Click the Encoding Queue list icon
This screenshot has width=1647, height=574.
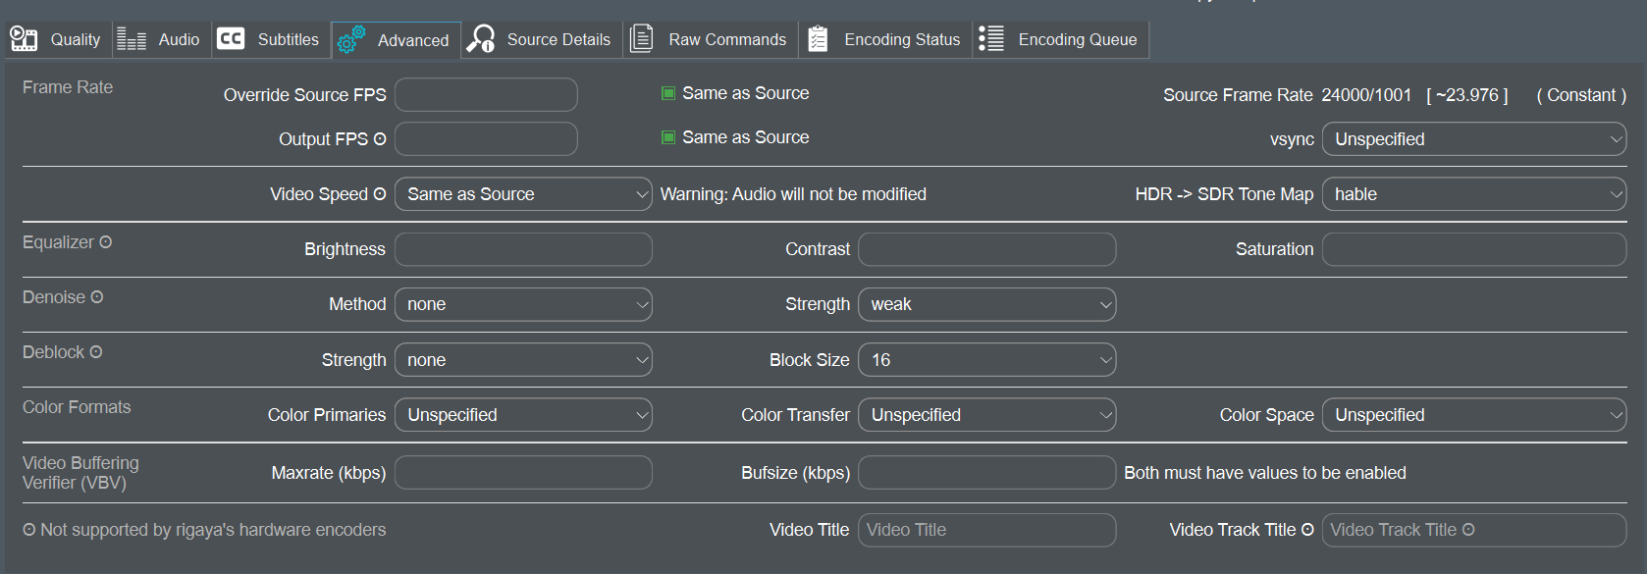point(991,39)
